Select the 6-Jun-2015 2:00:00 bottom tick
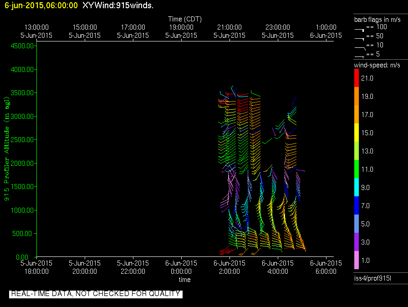 coord(229,267)
